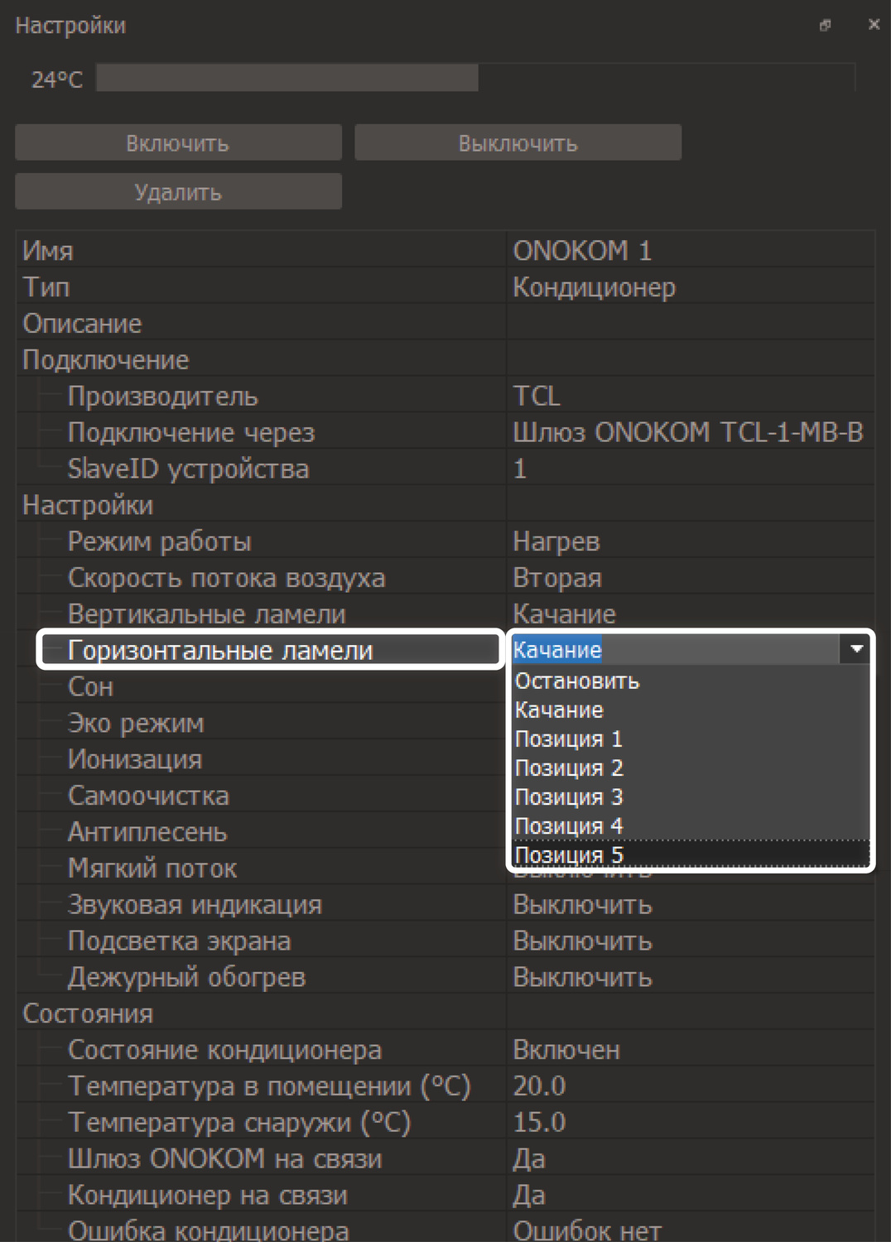The image size is (891, 1242).
Task: Close the Настройки panel
Action: click(874, 25)
